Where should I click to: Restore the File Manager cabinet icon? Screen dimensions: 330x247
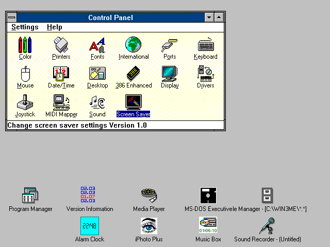coord(267,196)
